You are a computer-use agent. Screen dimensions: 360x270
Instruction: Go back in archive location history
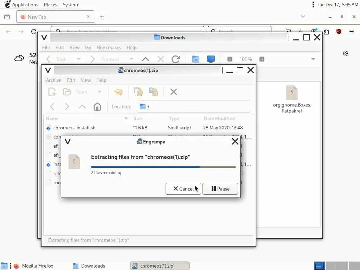(x=52, y=107)
